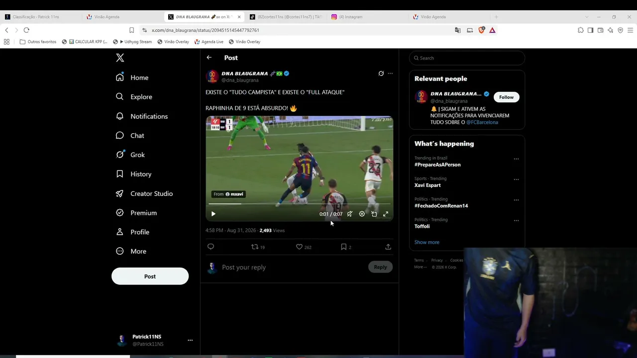The image size is (637, 358).
Task: Open Profile from the sidebar
Action: point(132,232)
